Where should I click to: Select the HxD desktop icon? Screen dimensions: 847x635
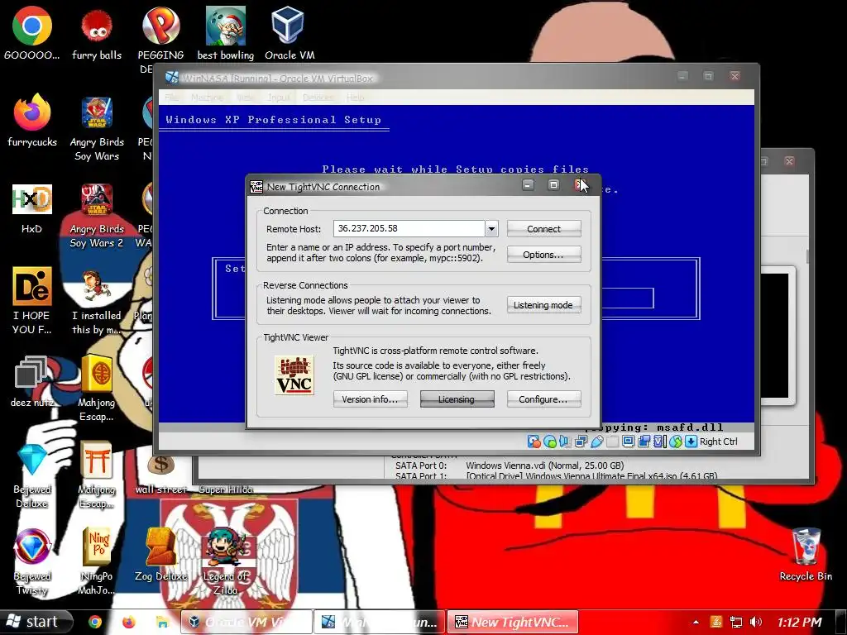pos(32,208)
